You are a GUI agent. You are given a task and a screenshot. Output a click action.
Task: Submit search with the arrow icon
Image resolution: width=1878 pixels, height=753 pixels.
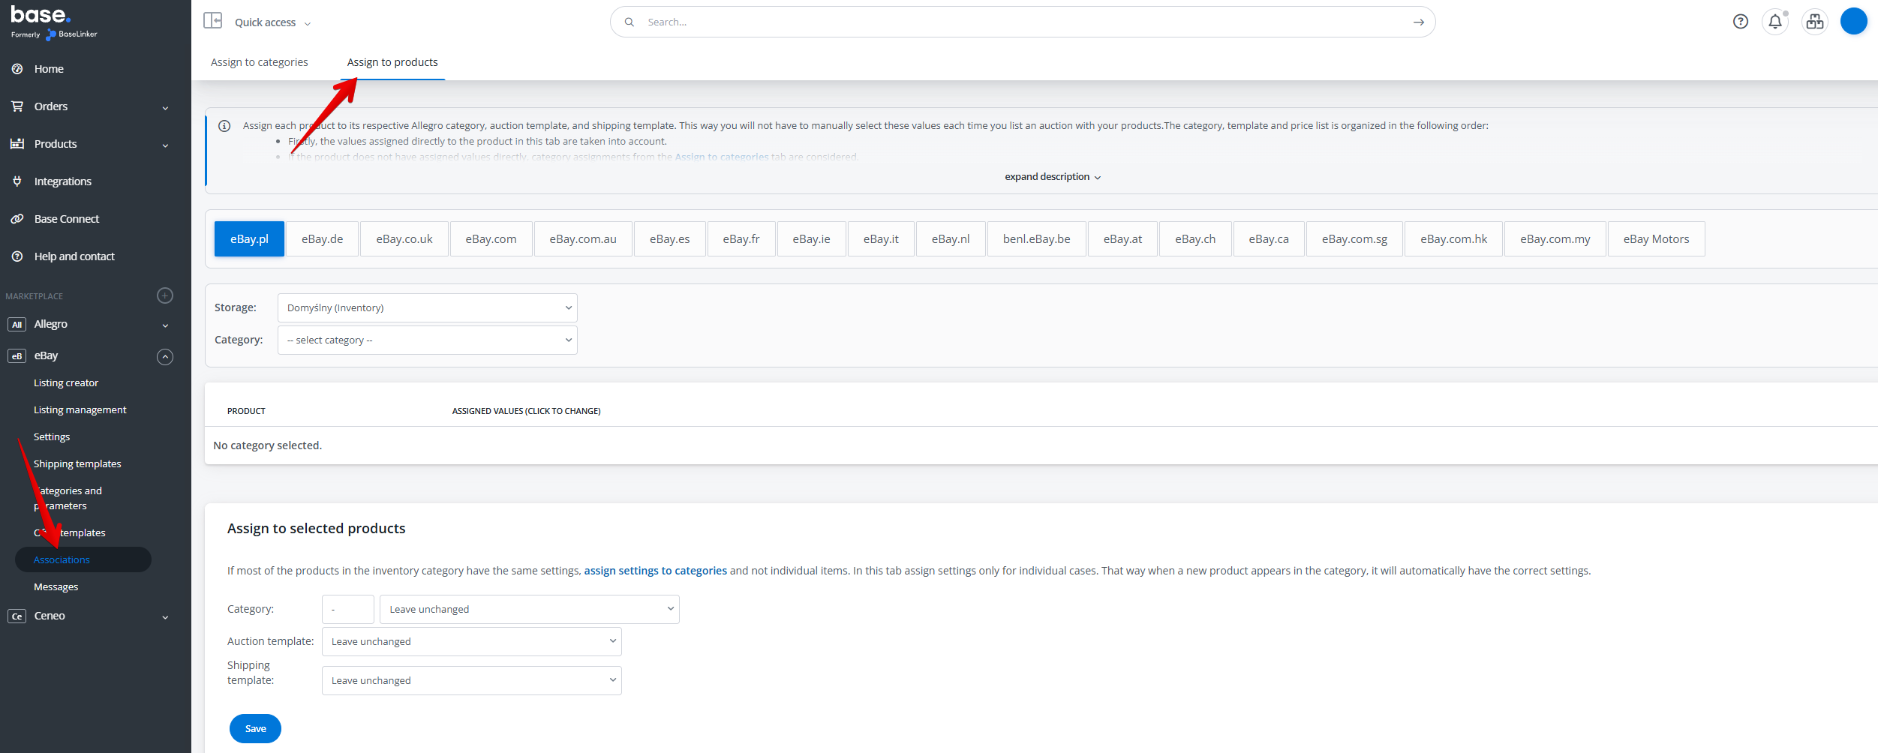(x=1418, y=22)
